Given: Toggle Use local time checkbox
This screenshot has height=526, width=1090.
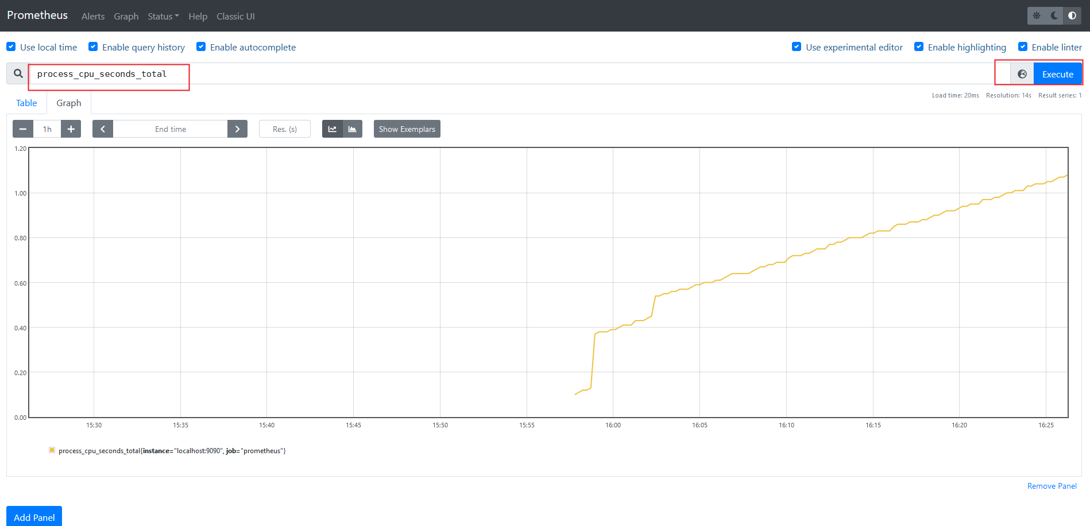Looking at the screenshot, I should [11, 47].
